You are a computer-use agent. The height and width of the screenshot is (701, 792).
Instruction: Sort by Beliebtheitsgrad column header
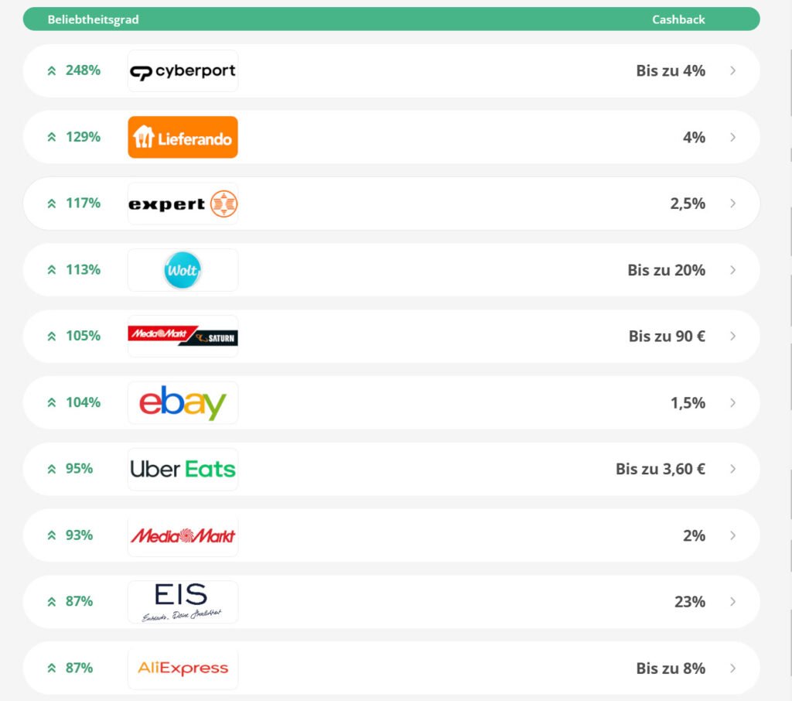pyautogui.click(x=93, y=19)
